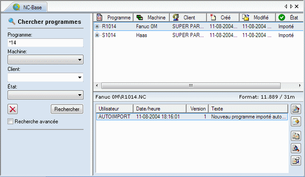
Task: Enable the Recherche avancée checkbox
Action: 10,121
